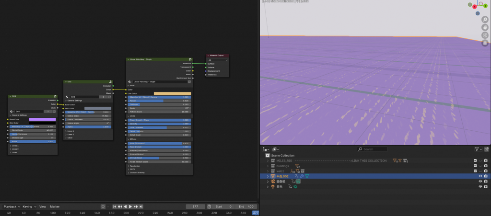This screenshot has width=491, height=216.
Task: Disable rendering for the 日光 light
Action: tap(485, 186)
